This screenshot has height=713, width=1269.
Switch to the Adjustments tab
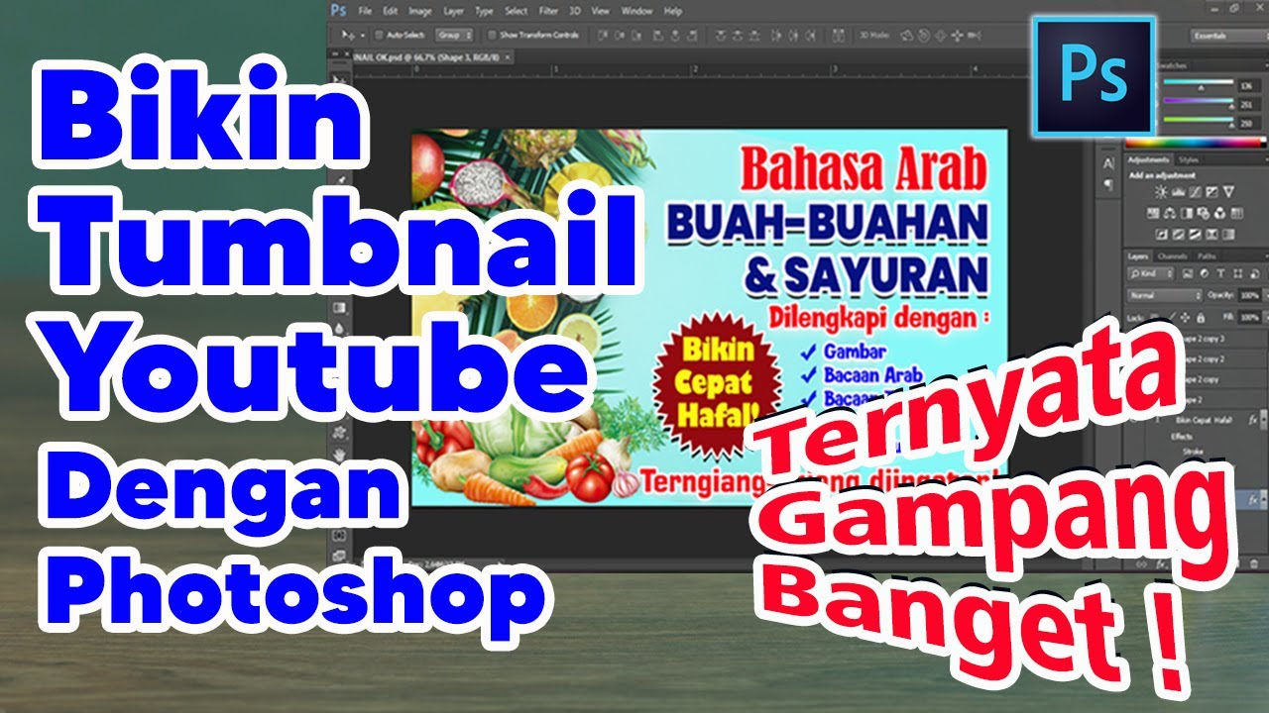(x=1148, y=159)
